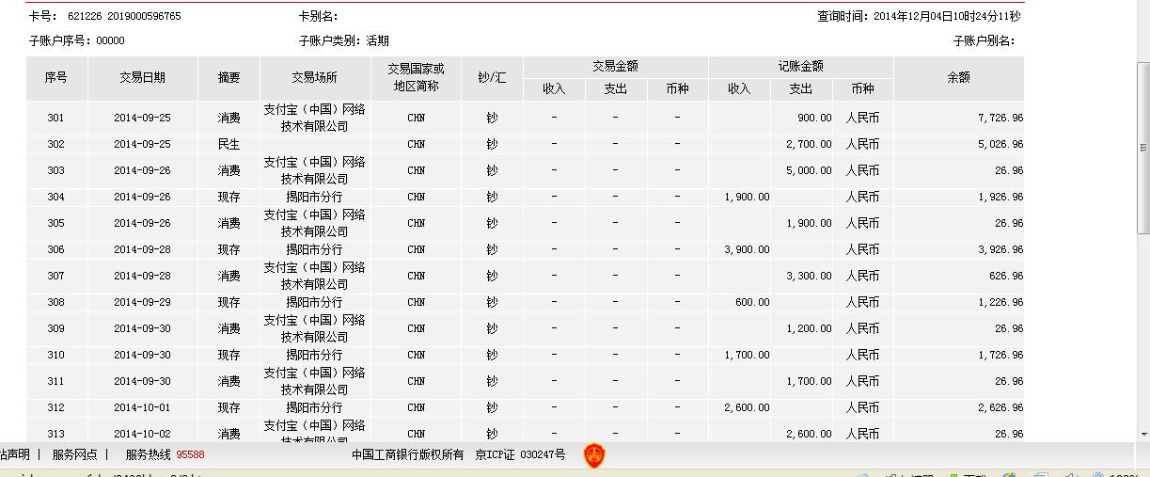Image resolution: width=1150 pixels, height=477 pixels.
Task: Click balance 626.96 in row 307
Action: point(1006,277)
